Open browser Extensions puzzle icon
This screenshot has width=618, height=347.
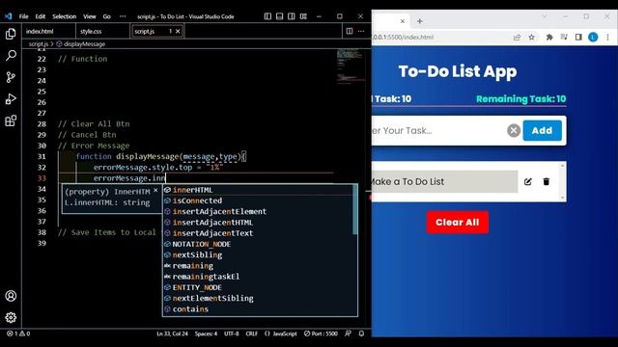(x=549, y=37)
